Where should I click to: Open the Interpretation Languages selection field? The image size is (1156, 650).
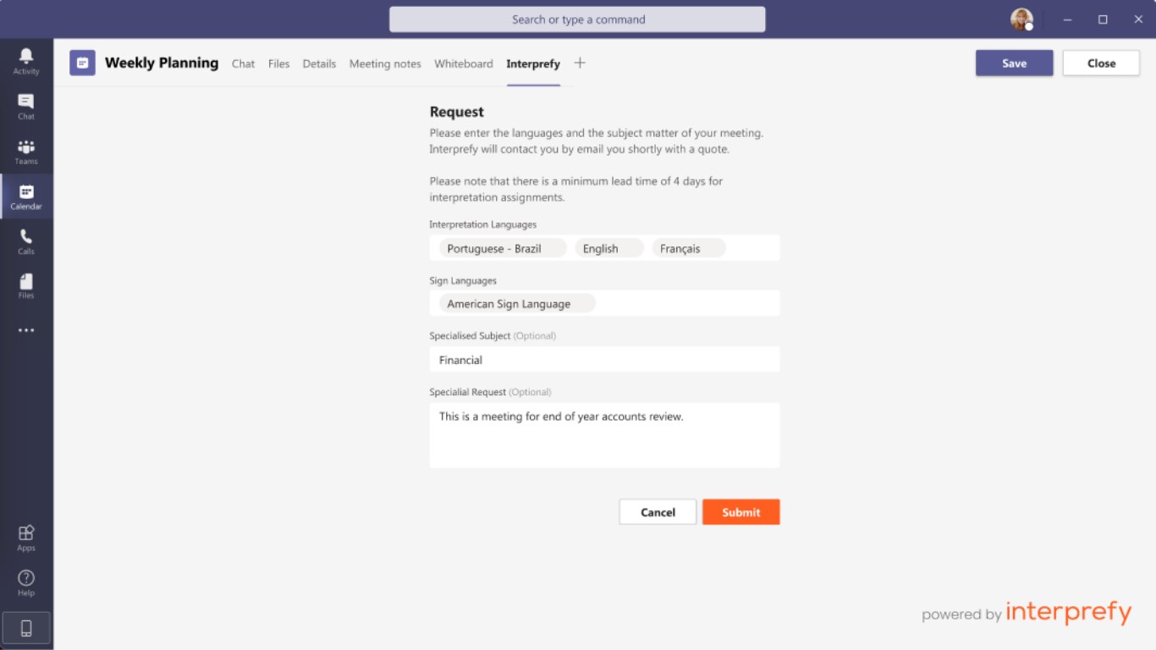pos(751,248)
